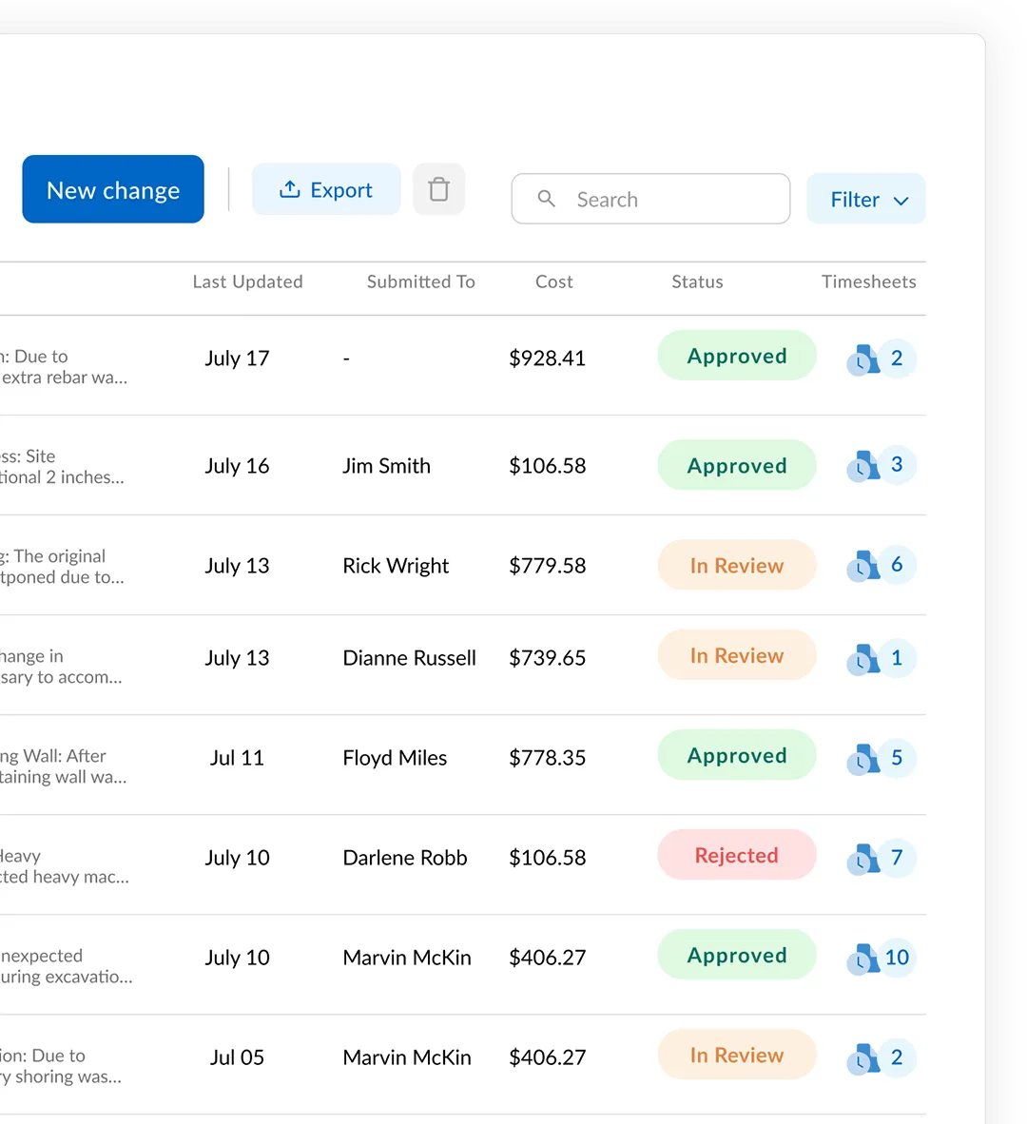Click Approved status badge in July 17 row
The width and height of the screenshot is (1027, 1124).
737,356
